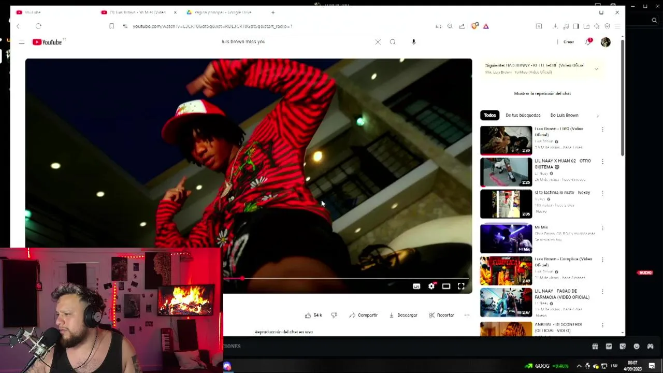Seek using the red video progress bar
Image resolution: width=663 pixels, height=373 pixels.
[346, 278]
